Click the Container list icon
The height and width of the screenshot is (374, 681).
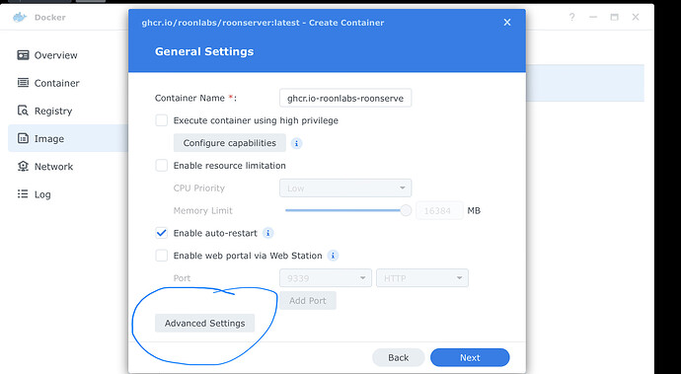coord(23,83)
